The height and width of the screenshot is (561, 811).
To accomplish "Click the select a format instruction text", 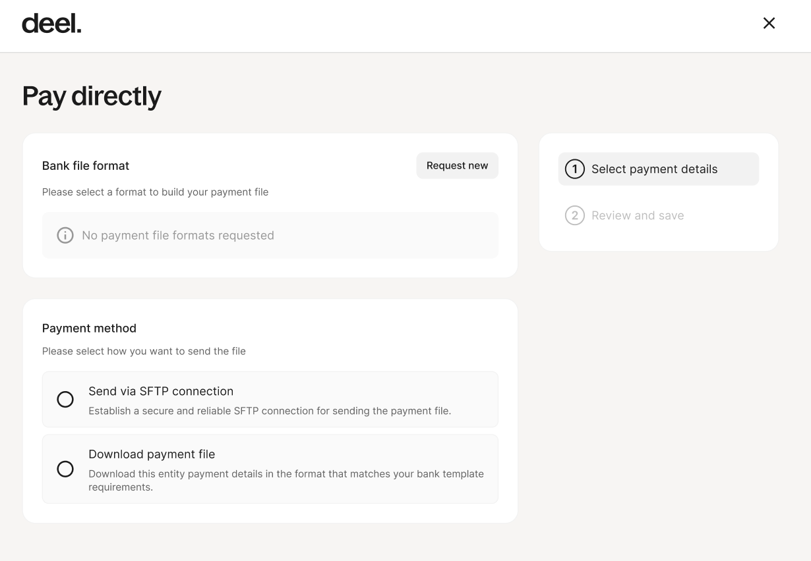I will (x=155, y=192).
